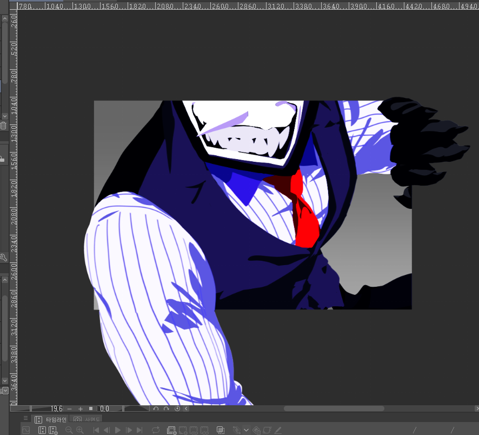
Task: Toggle loop playback
Action: tap(156, 430)
